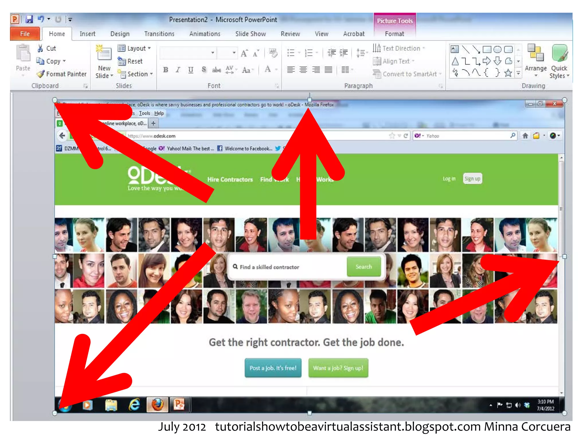
Task: Open the font name combo box
Action: click(x=213, y=53)
